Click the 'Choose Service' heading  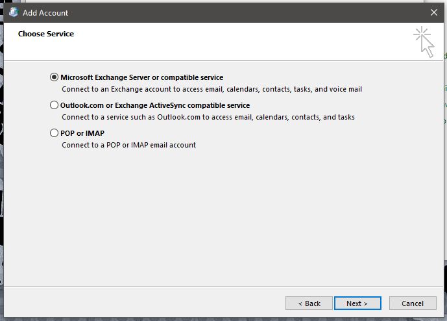click(46, 34)
